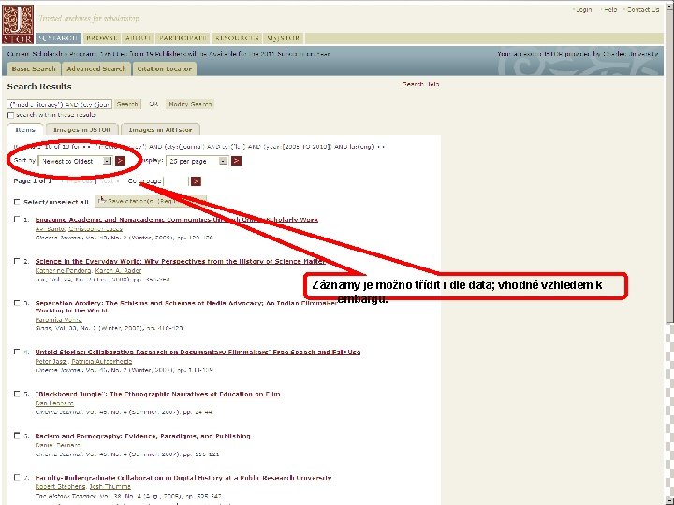Open article 'Faculty-Undergraduate Collaboration in Digital History'
This screenshot has height=505, width=674.
pos(183,478)
